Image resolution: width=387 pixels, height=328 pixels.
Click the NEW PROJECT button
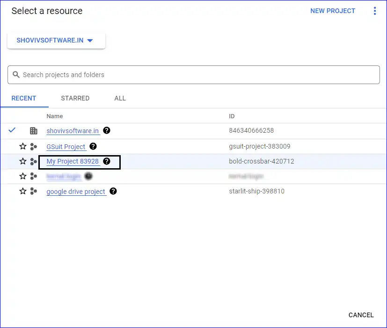tap(333, 11)
